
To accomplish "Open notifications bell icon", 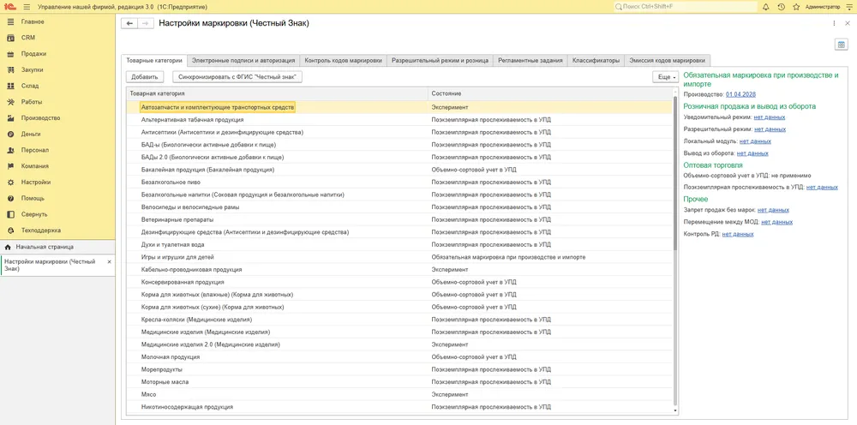I will [x=765, y=7].
